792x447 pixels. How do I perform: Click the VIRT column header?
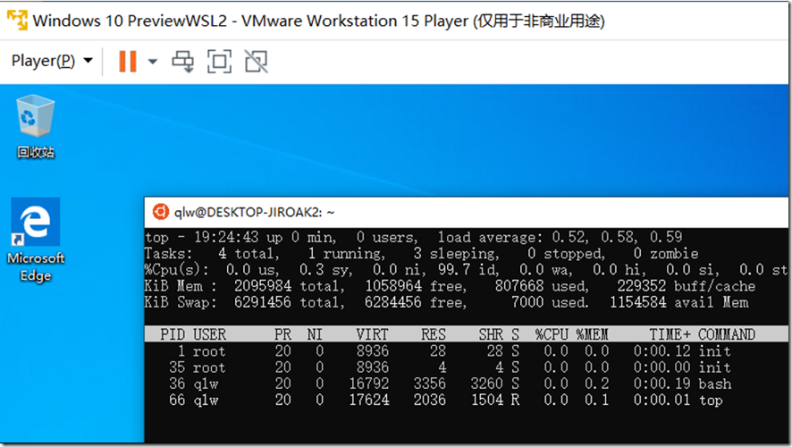tap(372, 334)
